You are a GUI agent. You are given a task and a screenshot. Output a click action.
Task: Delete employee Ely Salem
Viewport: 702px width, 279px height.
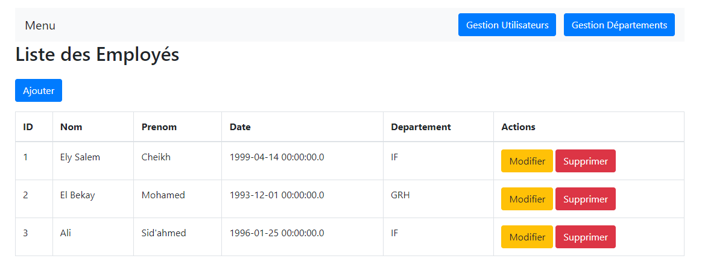pos(585,161)
